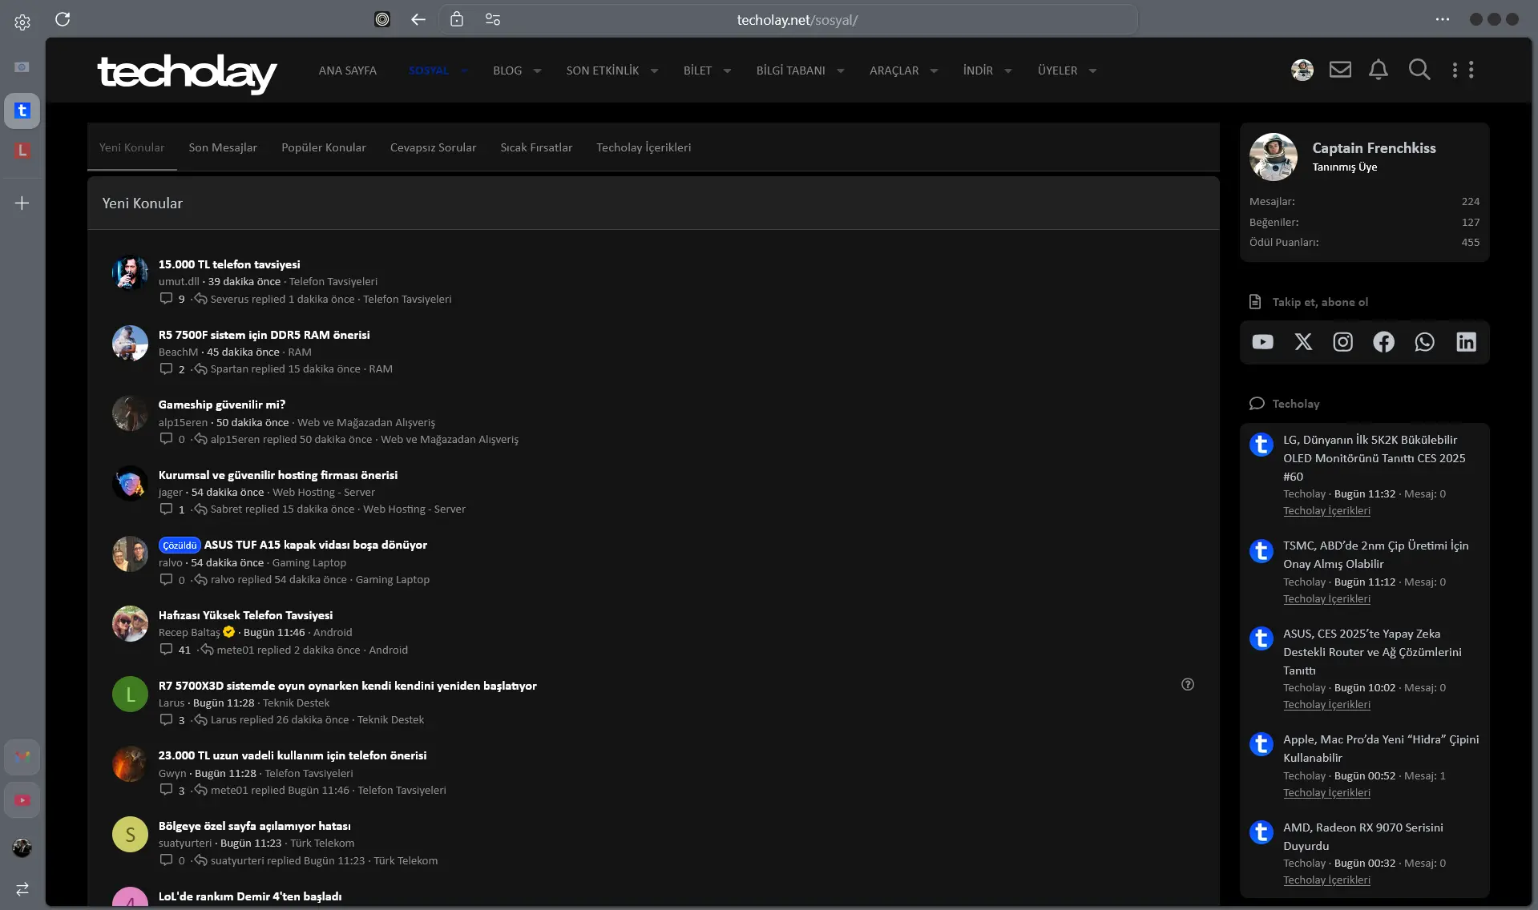Open thread 15.000 TL telefon tavsiyesi
This screenshot has width=1538, height=910.
(x=229, y=264)
